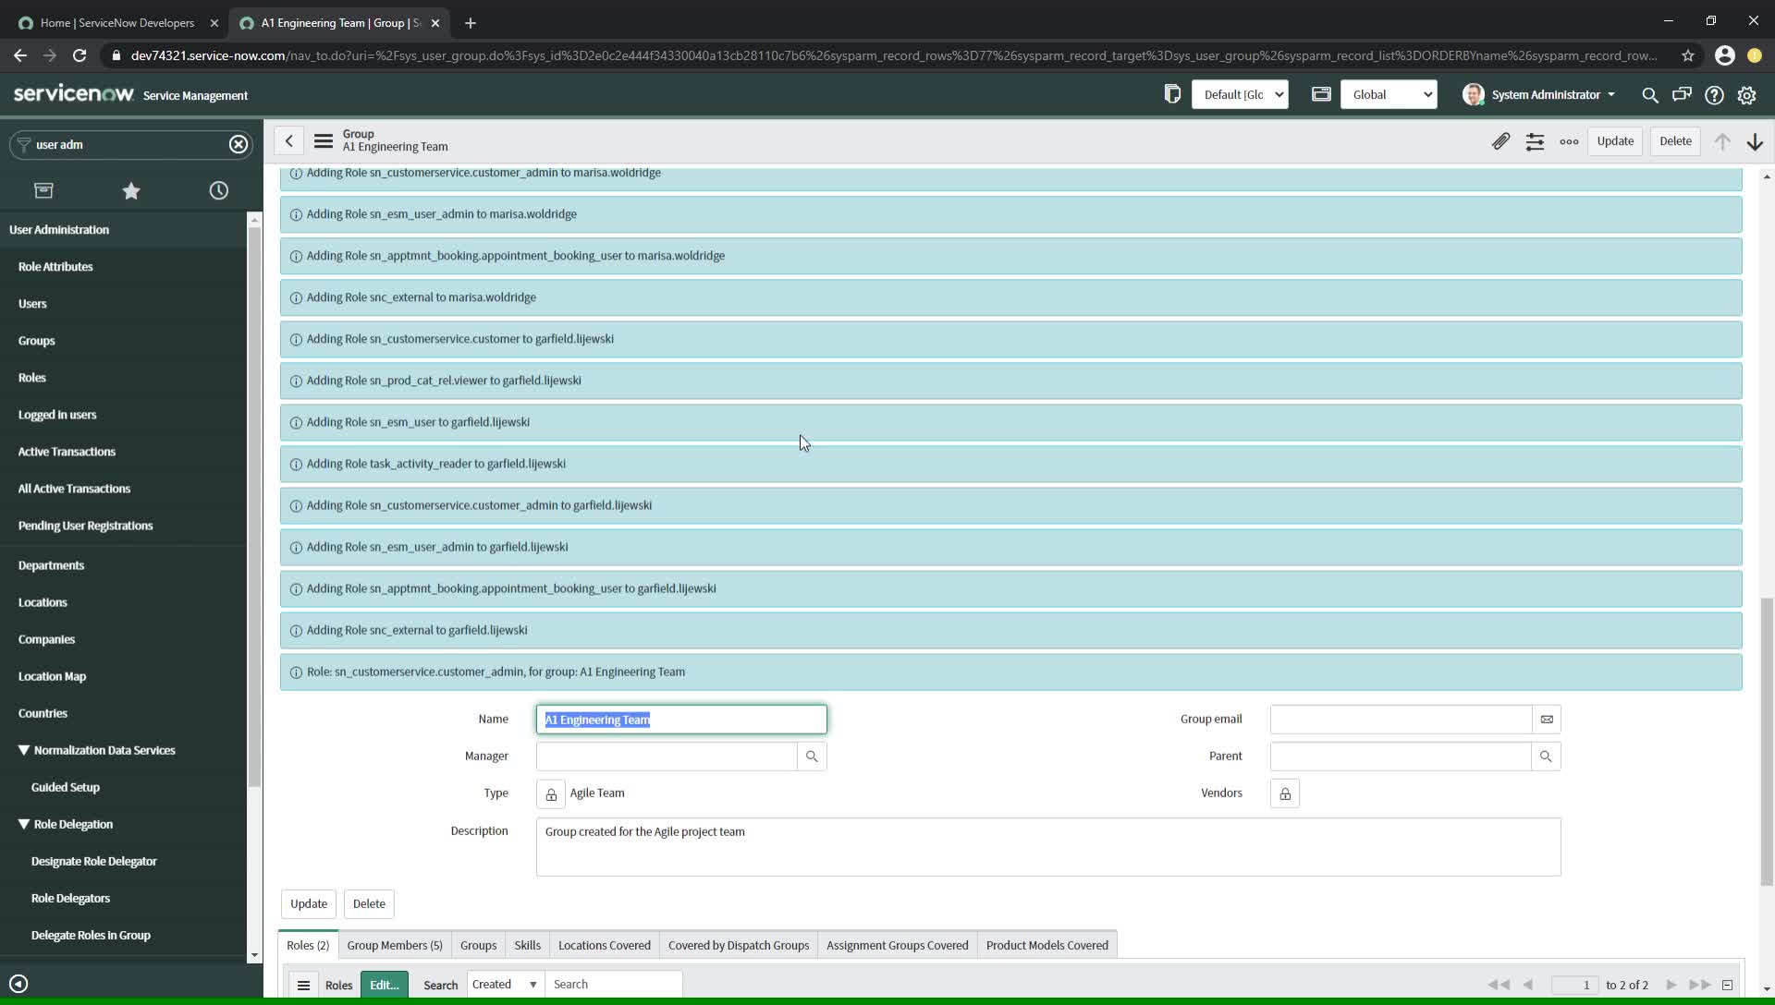Image resolution: width=1775 pixels, height=1005 pixels.
Task: Switch to the Group Members tab
Action: (395, 945)
